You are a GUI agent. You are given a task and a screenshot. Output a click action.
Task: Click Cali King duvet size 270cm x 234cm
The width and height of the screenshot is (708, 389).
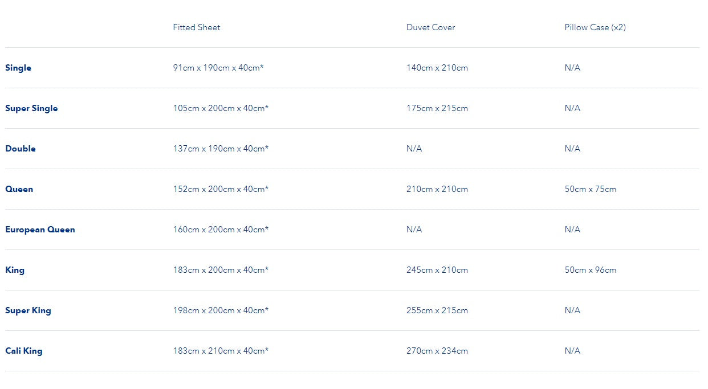(x=437, y=351)
